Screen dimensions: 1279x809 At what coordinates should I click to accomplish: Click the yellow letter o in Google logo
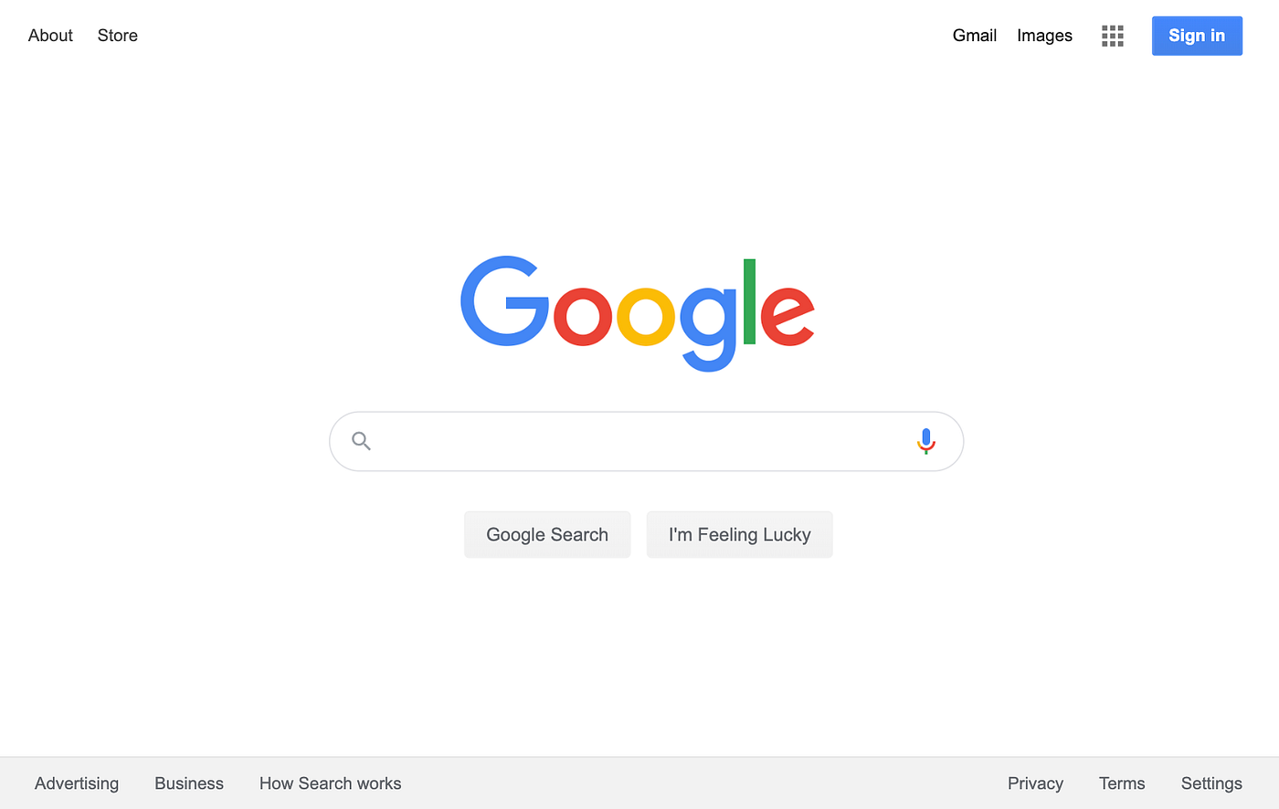coord(646,316)
